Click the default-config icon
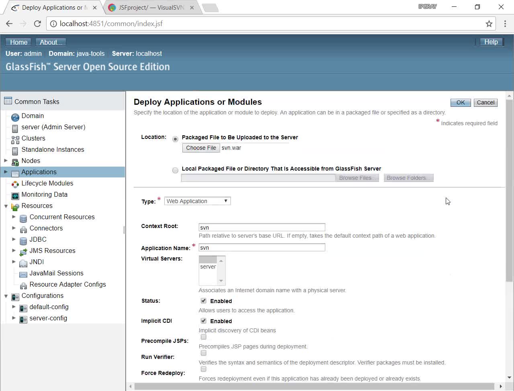 [23, 308]
